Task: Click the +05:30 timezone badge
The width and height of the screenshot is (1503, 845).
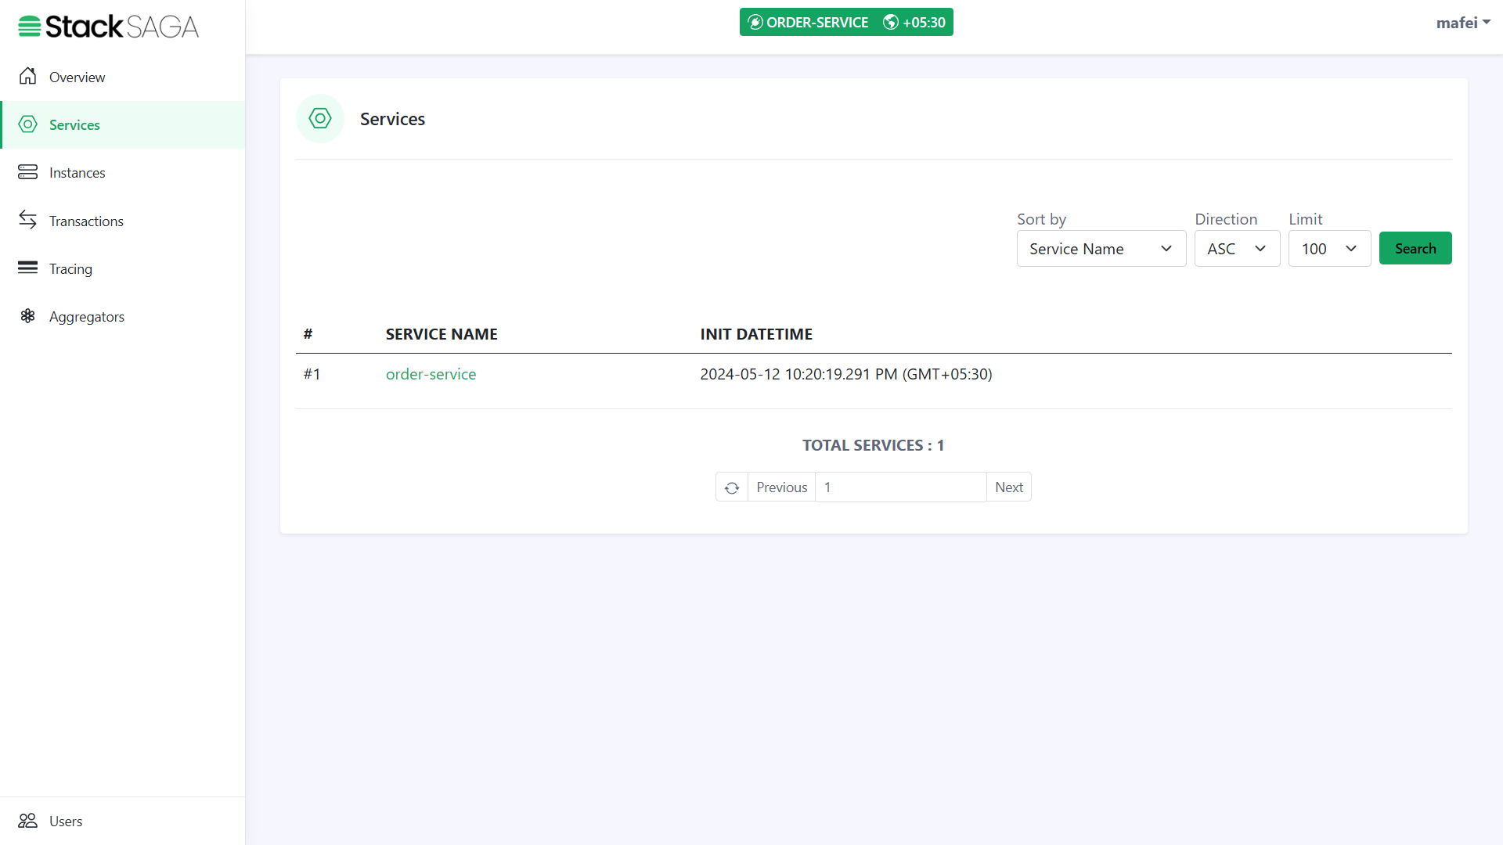Action: coord(915,23)
